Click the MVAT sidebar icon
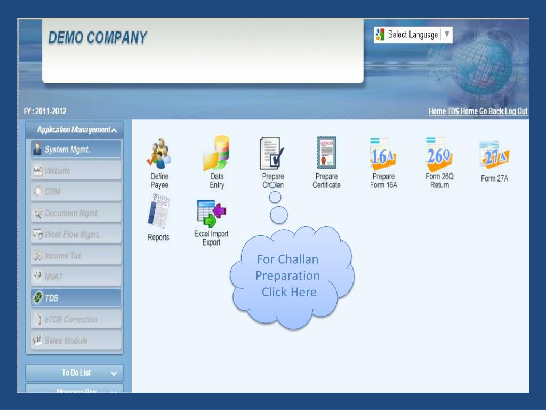 pos(37,276)
